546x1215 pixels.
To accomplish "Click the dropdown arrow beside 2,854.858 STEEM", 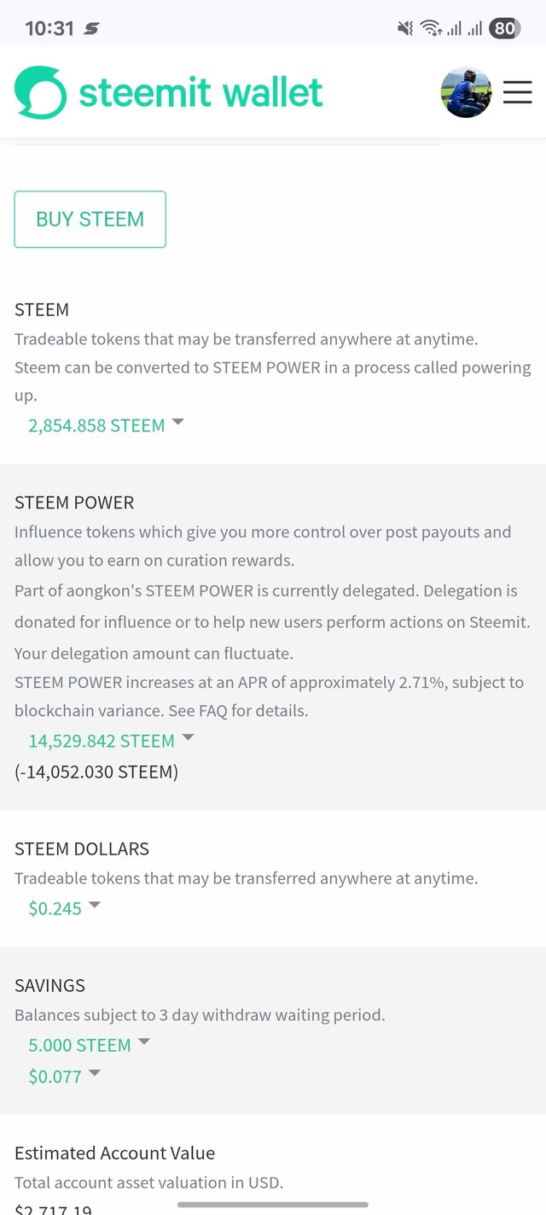I will [x=178, y=422].
